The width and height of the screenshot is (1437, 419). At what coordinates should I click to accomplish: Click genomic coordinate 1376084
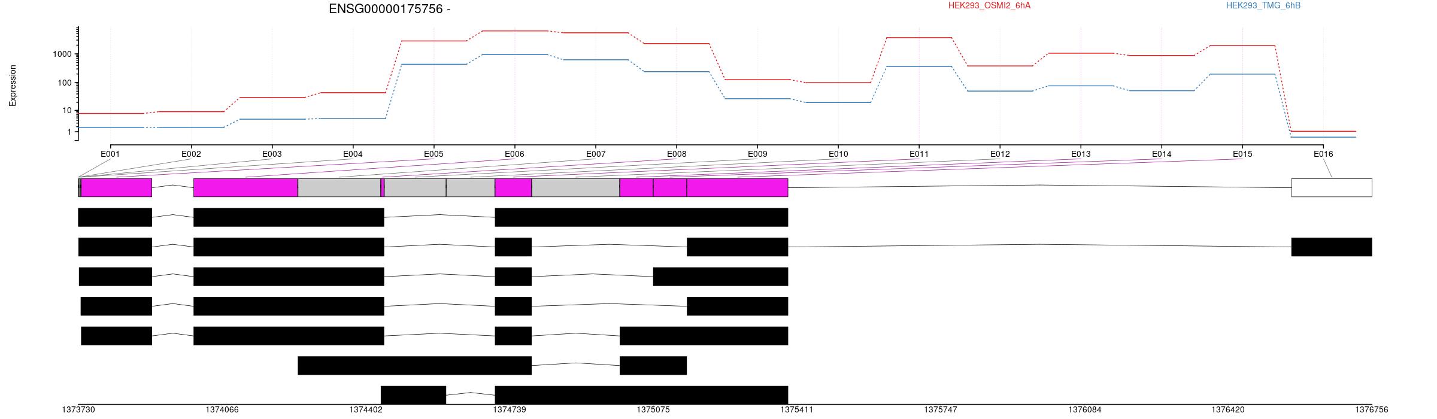click(x=1085, y=410)
